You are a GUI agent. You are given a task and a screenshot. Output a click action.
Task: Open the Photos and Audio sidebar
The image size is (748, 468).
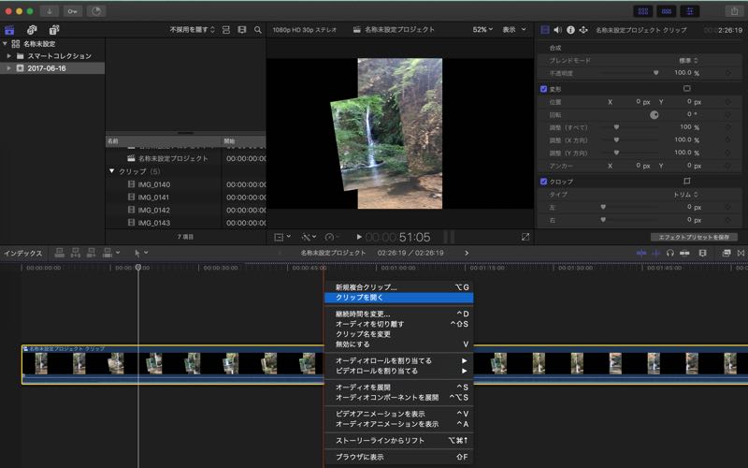[31, 30]
